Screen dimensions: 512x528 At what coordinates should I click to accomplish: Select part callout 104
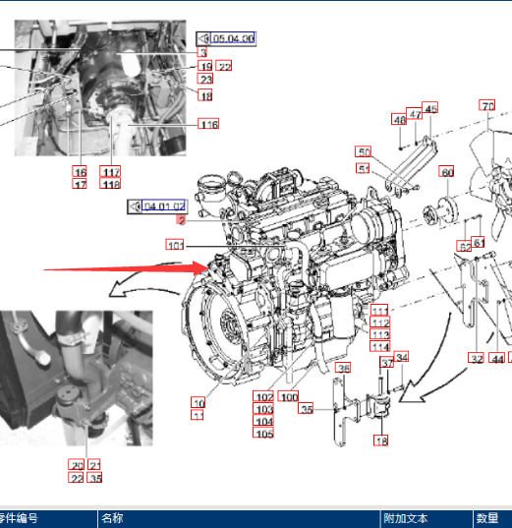(263, 421)
